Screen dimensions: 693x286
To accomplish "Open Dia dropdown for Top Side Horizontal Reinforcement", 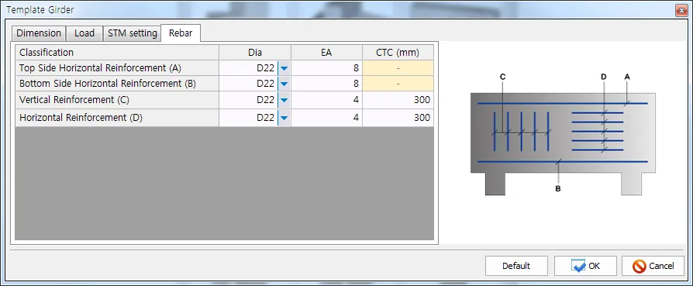I will coord(284,68).
